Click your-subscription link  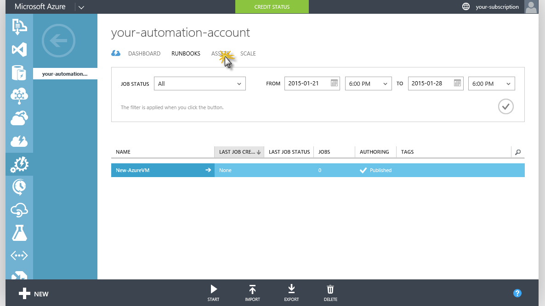[x=497, y=6]
